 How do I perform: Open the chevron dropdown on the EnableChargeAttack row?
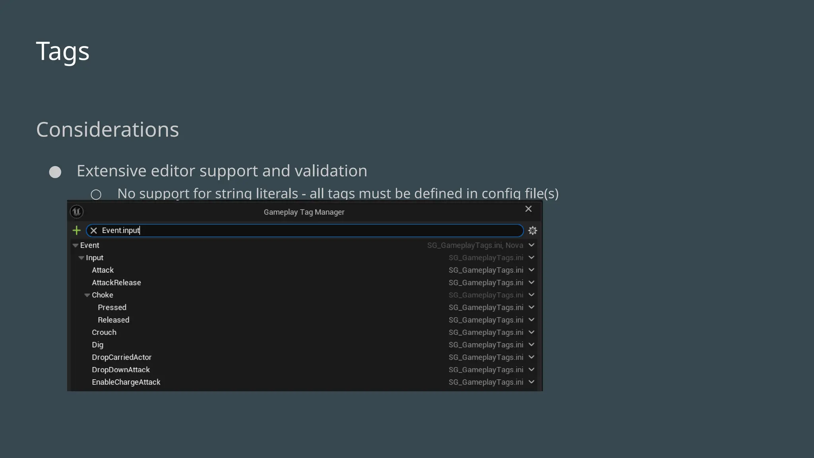point(531,382)
